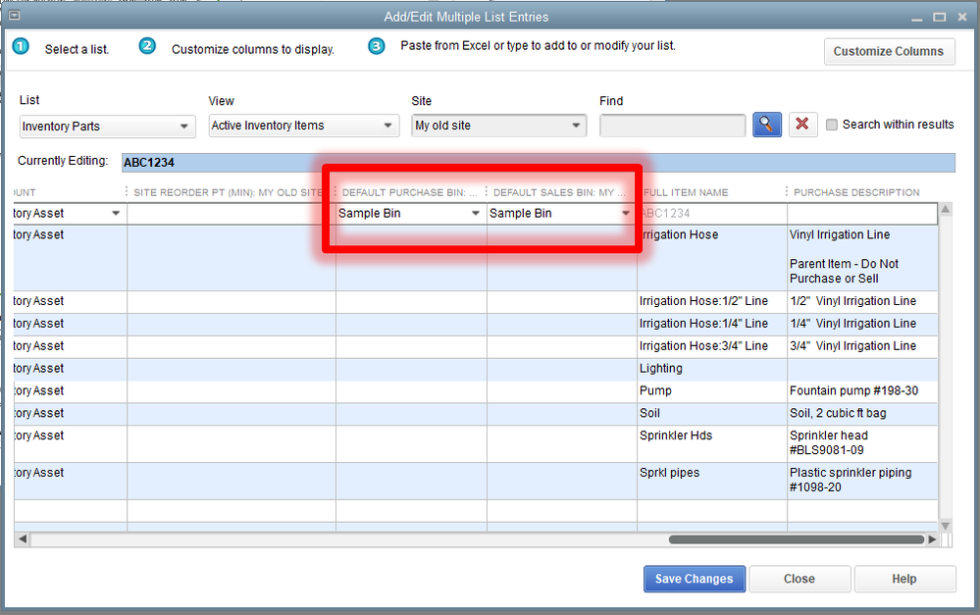Open the List dropdown showing Inventory Parts
980x615 pixels.
click(108, 127)
